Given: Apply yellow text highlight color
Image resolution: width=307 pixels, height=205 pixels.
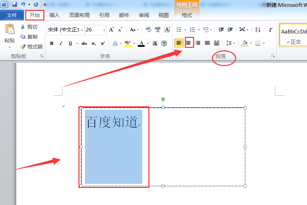Looking at the screenshot, I should point(128,43).
